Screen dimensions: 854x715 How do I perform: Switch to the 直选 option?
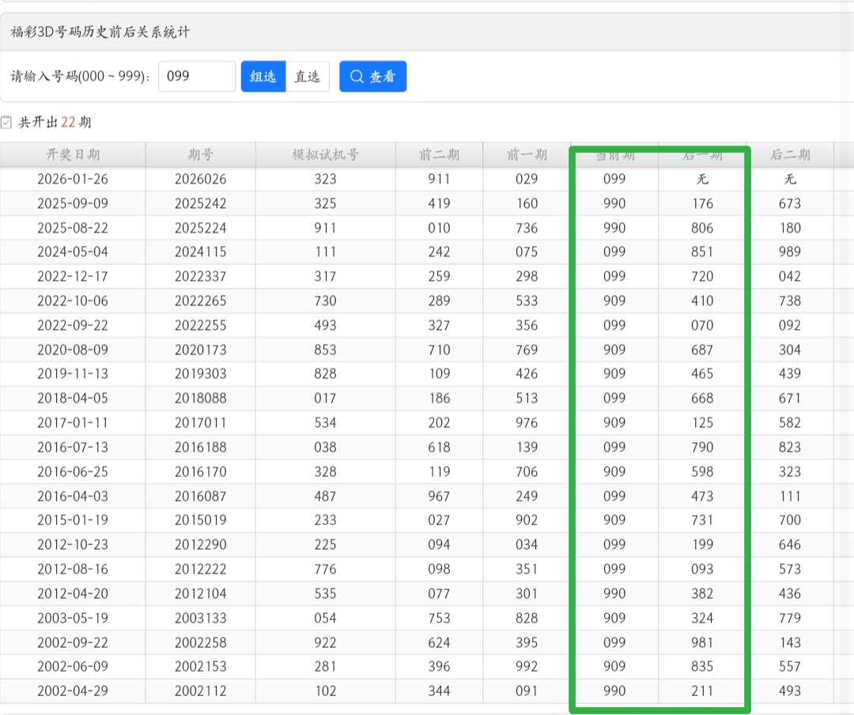308,77
